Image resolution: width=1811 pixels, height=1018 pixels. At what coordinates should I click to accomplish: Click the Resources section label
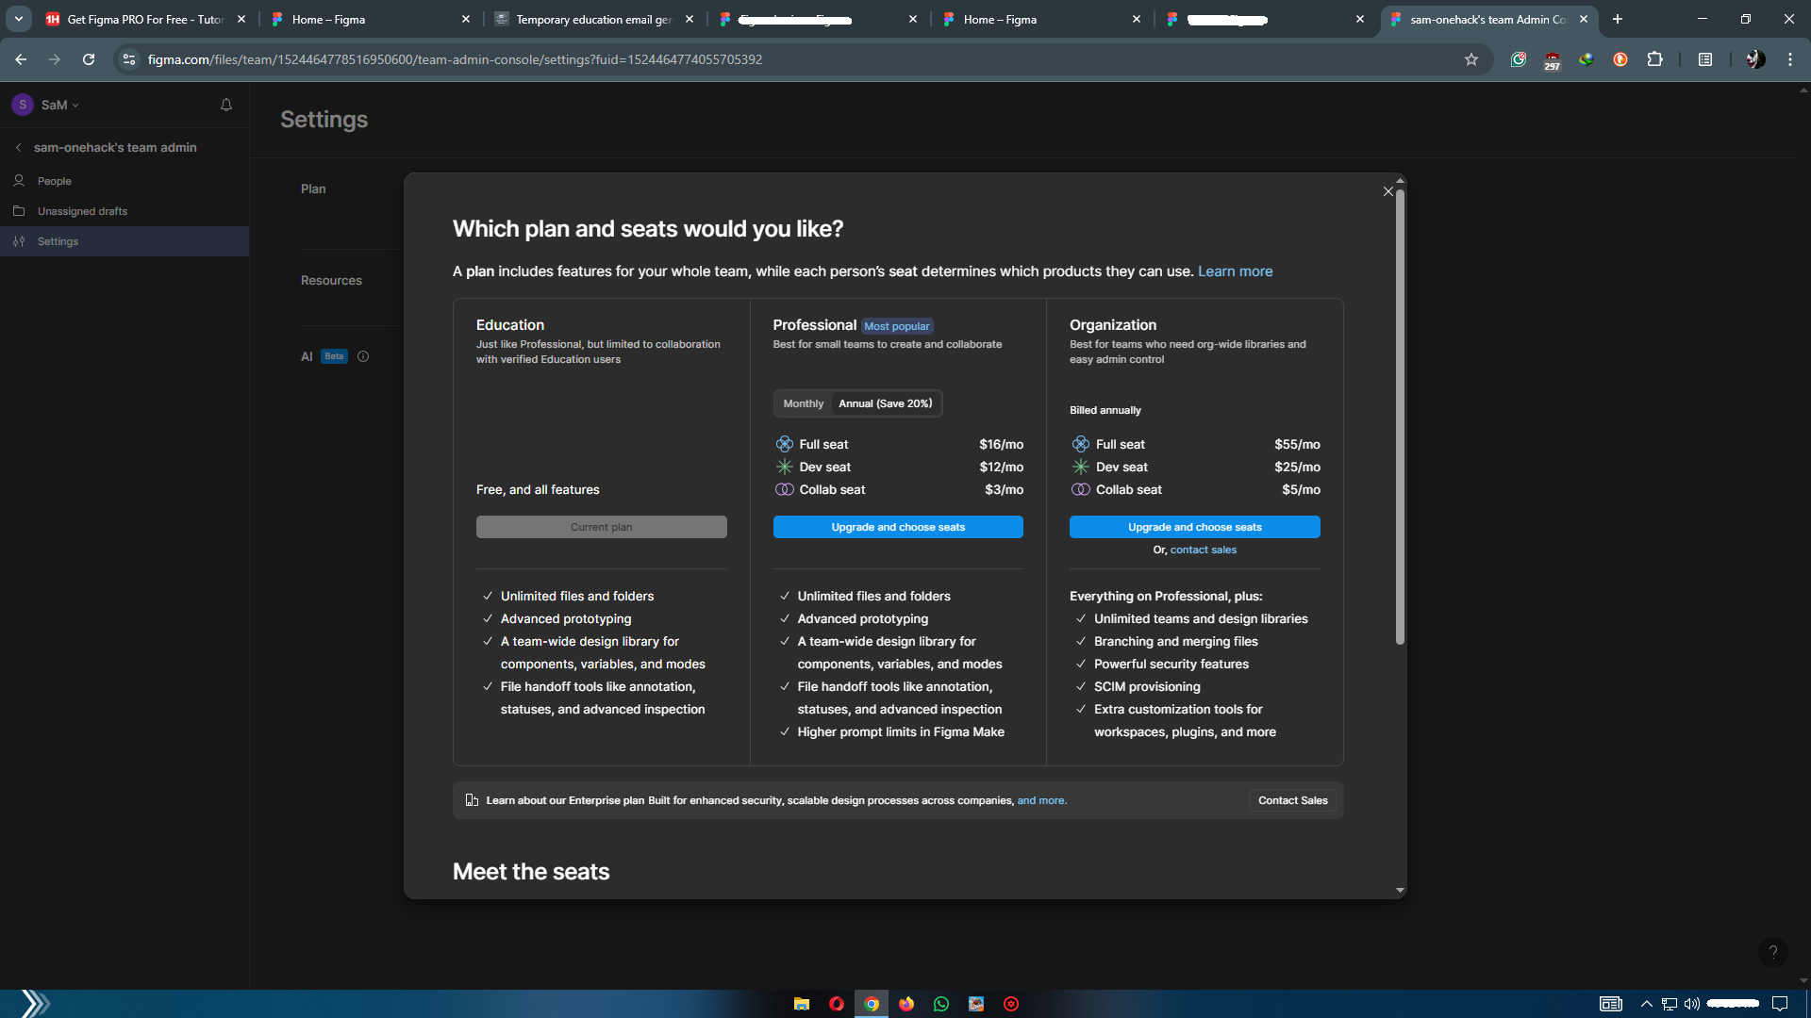[331, 280]
